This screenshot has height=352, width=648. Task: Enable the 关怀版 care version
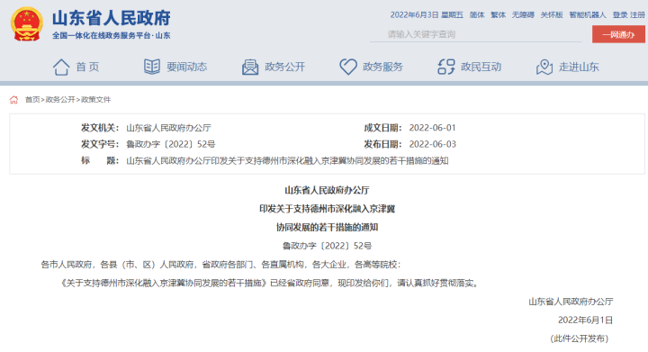[x=552, y=15]
